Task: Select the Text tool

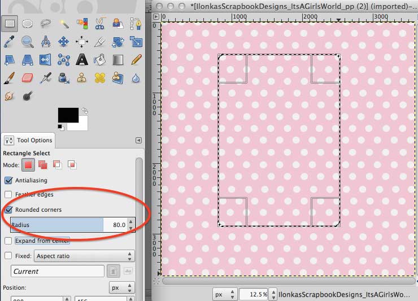Action: [x=82, y=60]
